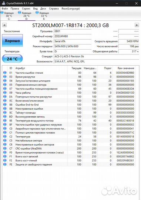Screen dimensions: 141x200
Task: Open the Вид menu
Action: coord(35,9)
